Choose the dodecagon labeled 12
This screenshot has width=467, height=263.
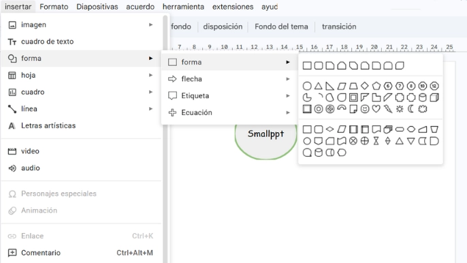click(434, 86)
